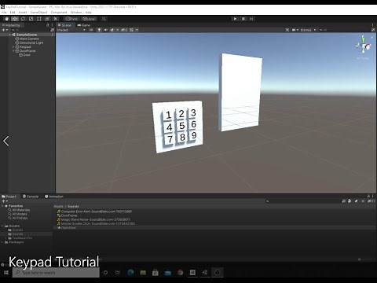Click the scene orientation gizmo

click(x=364, y=46)
